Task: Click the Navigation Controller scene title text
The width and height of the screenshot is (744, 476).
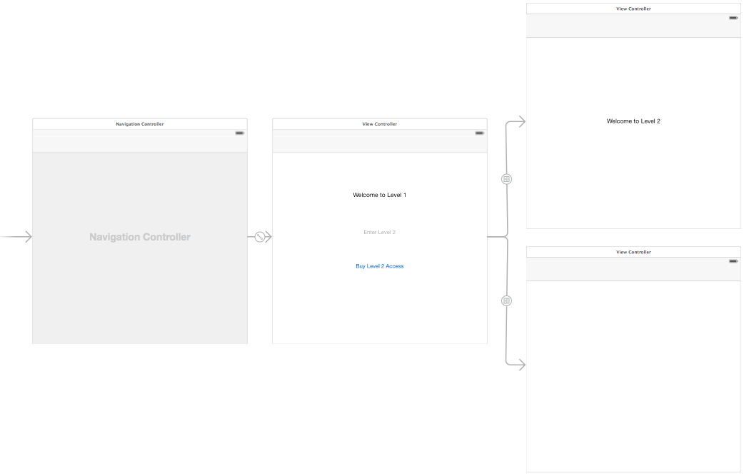Action: pos(139,123)
